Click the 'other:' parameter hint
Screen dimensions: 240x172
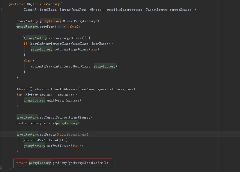(x=63, y=26)
